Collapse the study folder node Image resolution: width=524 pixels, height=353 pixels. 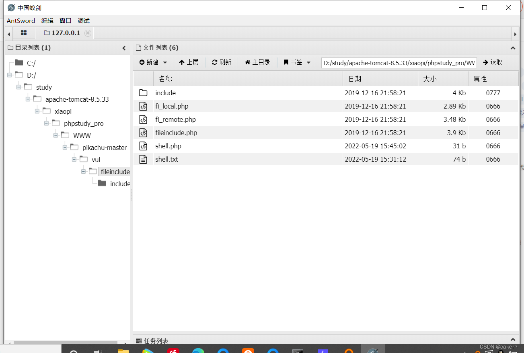[x=18, y=87]
